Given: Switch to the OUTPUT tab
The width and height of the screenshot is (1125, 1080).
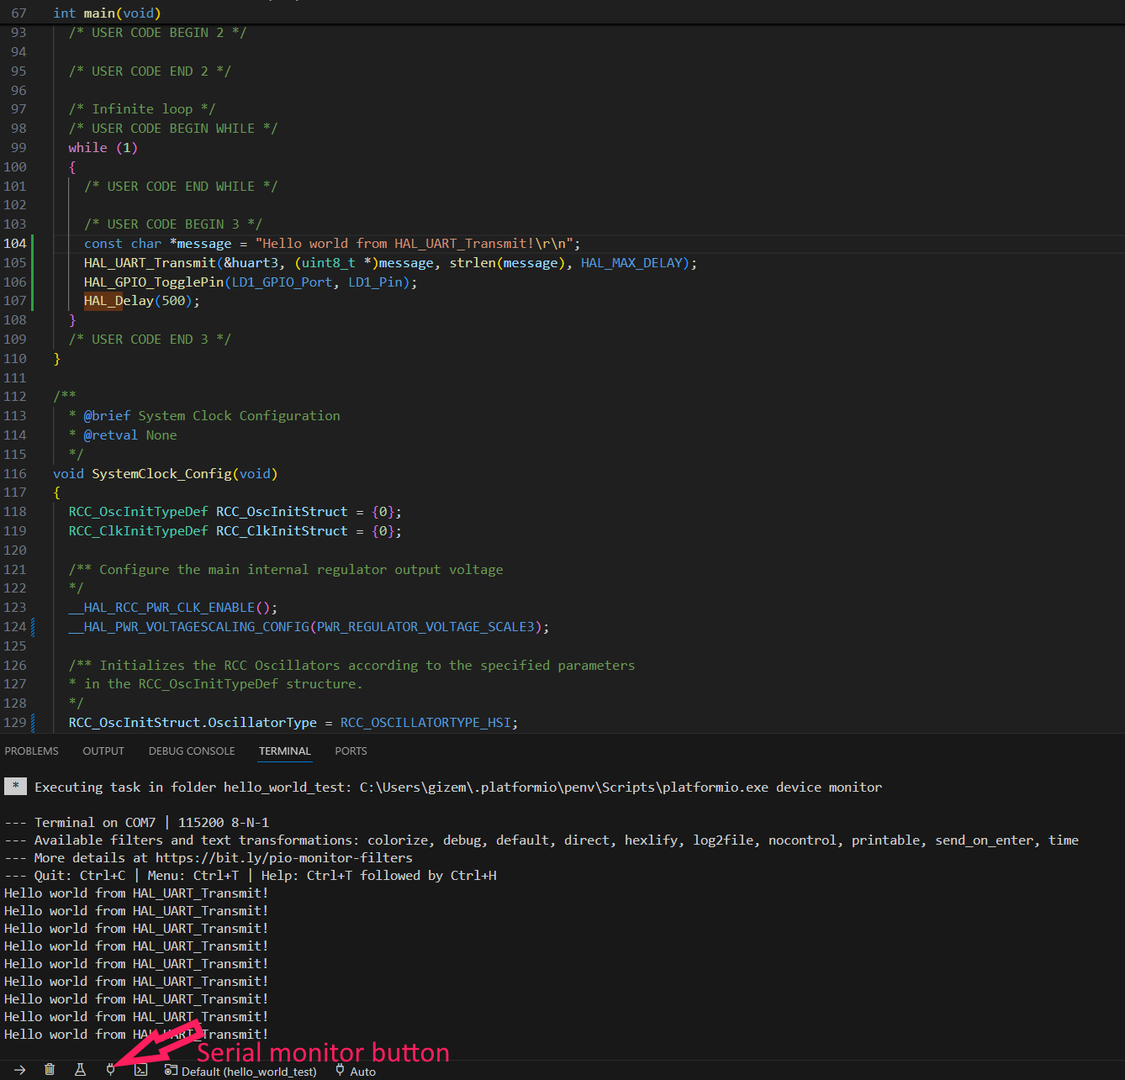Looking at the screenshot, I should (103, 751).
